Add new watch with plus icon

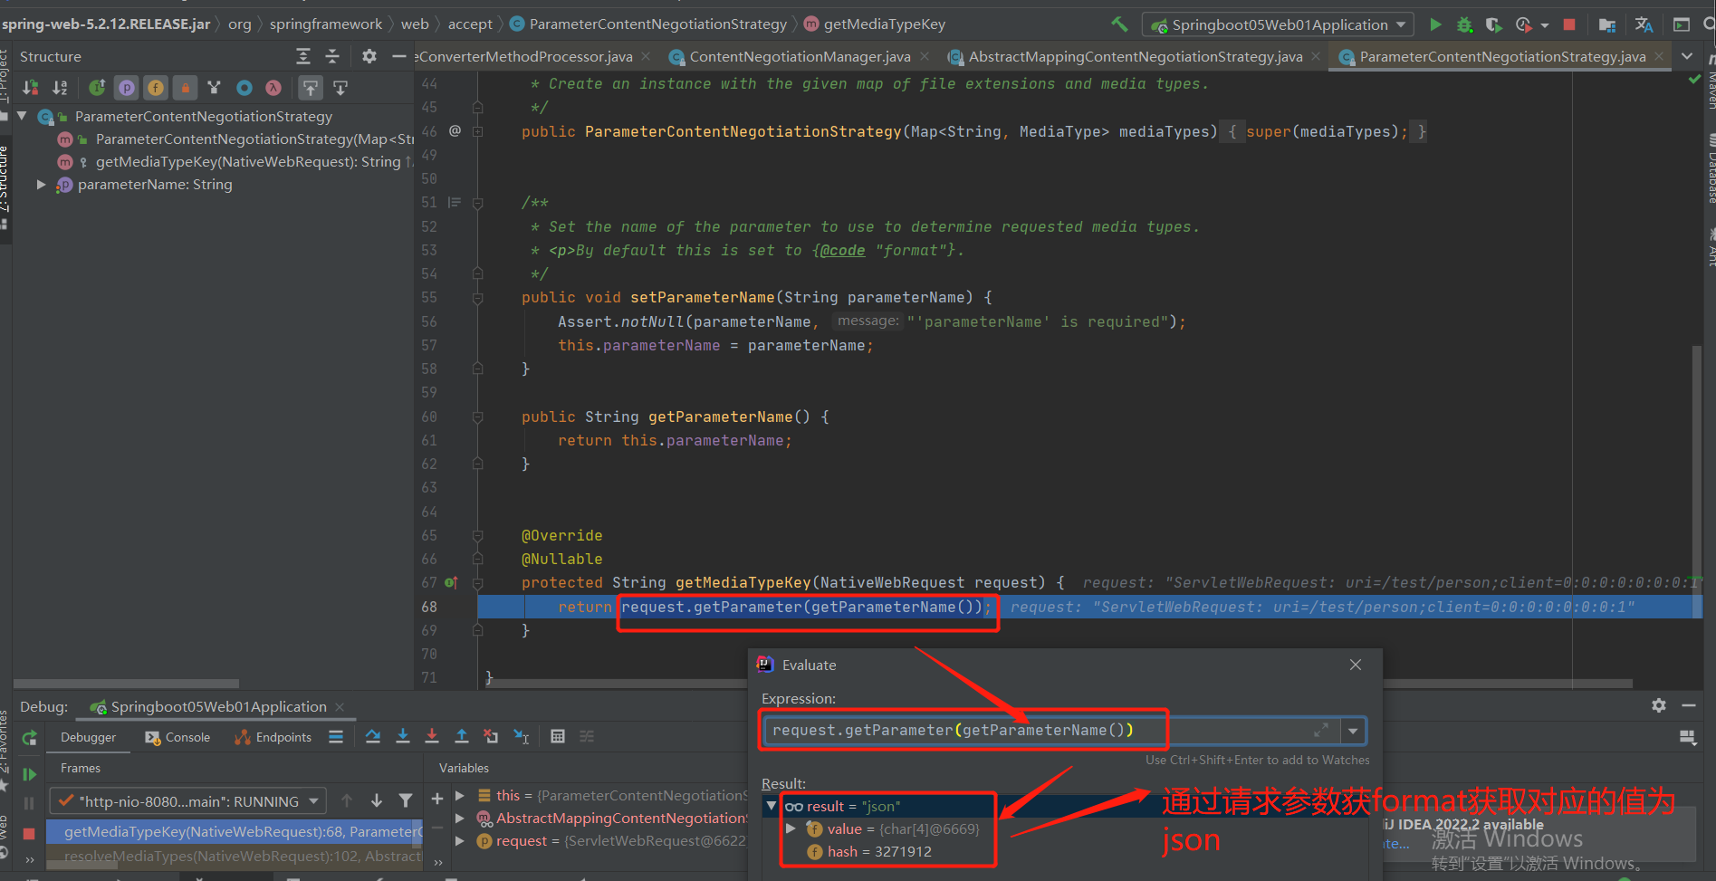point(437,799)
